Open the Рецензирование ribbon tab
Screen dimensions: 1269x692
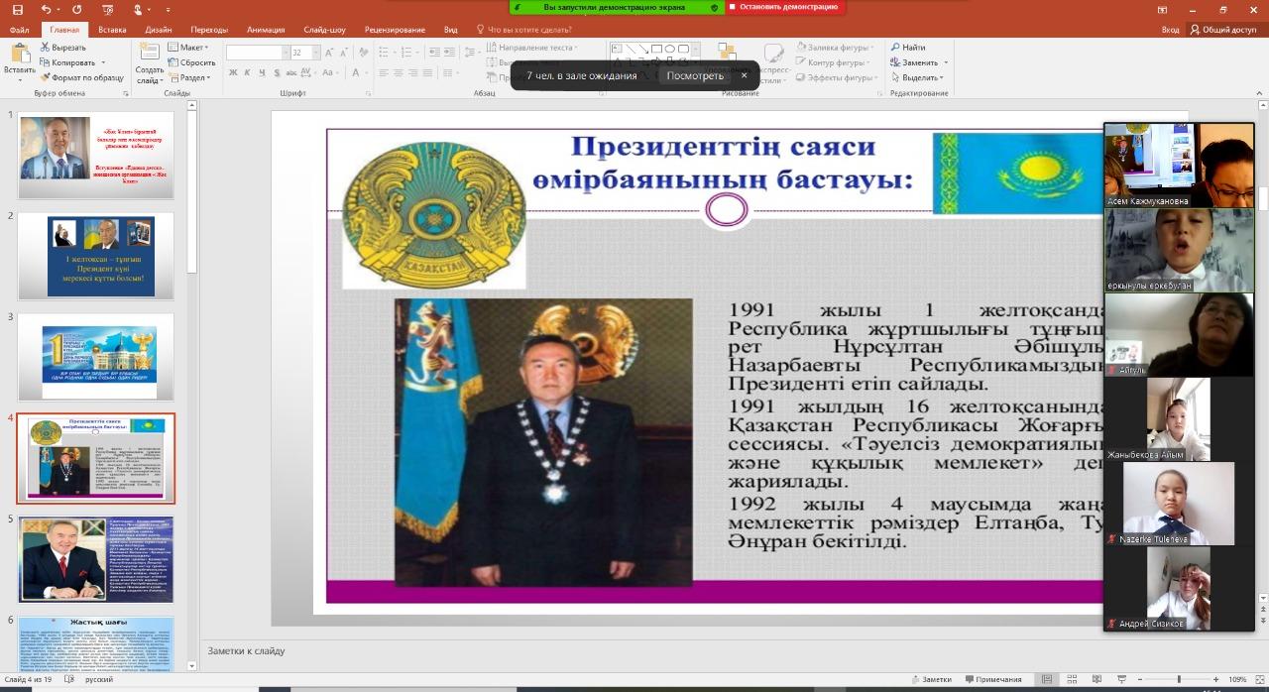[x=396, y=30]
